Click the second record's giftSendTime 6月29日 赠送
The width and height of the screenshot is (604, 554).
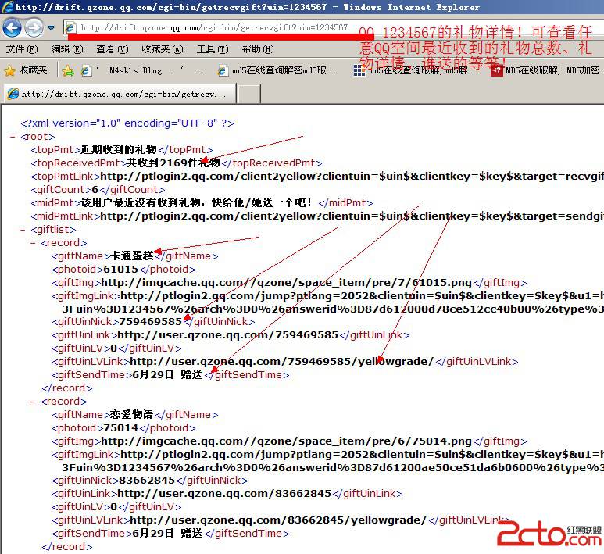click(167, 533)
